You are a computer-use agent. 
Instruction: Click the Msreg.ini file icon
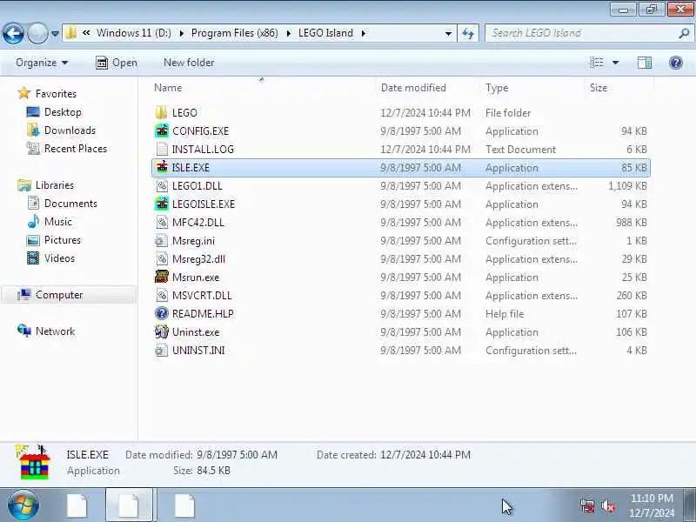[x=162, y=241]
